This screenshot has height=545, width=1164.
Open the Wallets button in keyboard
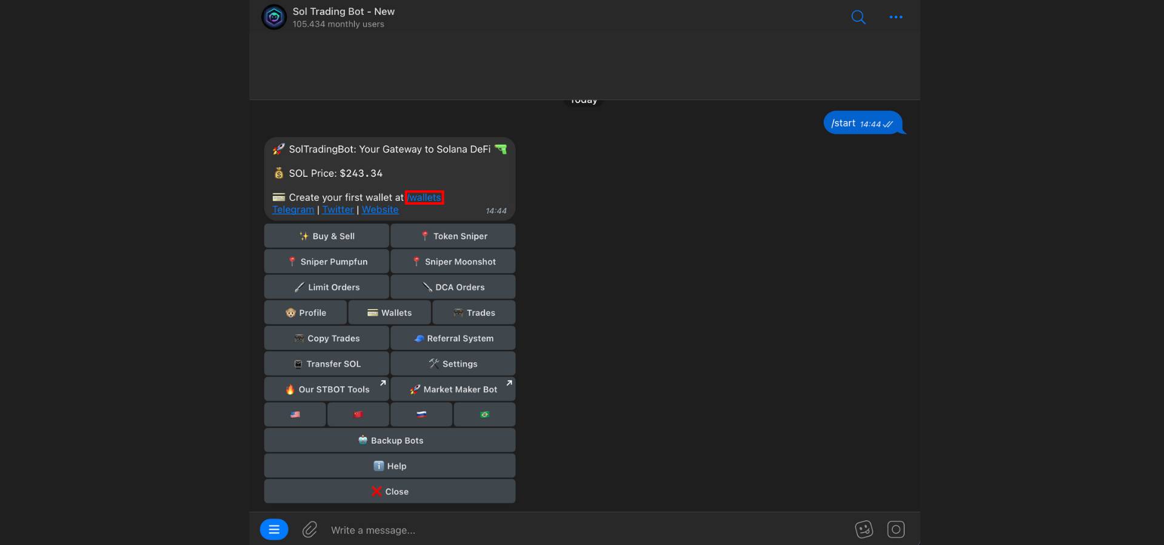coord(390,312)
